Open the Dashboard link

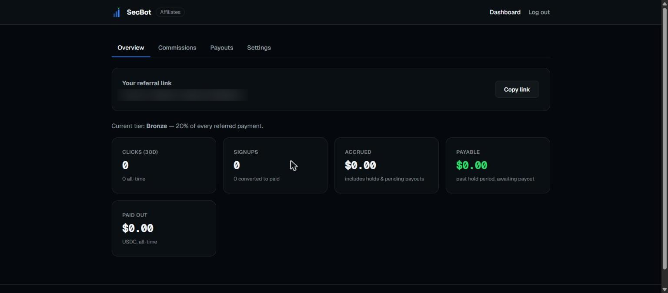coord(505,12)
